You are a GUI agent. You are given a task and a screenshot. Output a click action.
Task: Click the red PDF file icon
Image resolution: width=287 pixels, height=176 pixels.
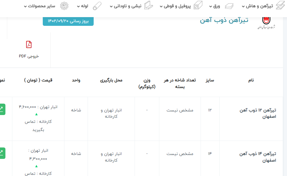[x=29, y=45]
